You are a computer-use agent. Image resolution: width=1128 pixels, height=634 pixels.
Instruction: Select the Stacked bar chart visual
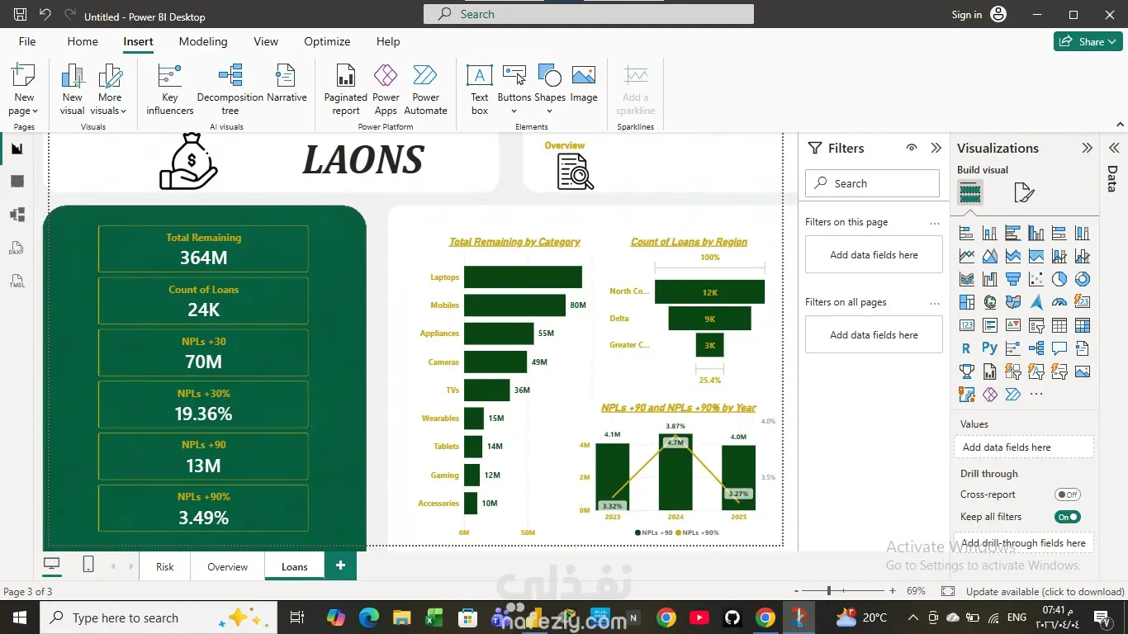(x=967, y=233)
